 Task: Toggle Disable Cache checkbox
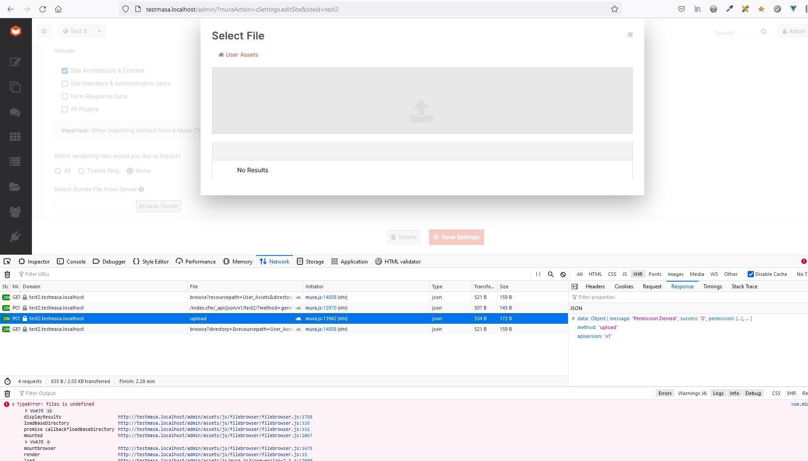tap(751, 274)
